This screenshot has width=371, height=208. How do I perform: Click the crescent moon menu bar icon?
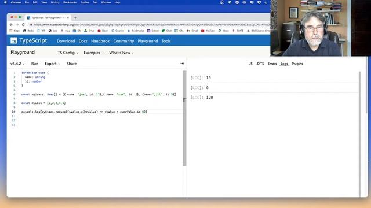coord(266,2)
